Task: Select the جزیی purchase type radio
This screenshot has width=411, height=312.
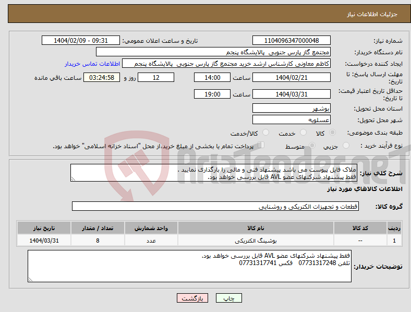Action: 346,145
